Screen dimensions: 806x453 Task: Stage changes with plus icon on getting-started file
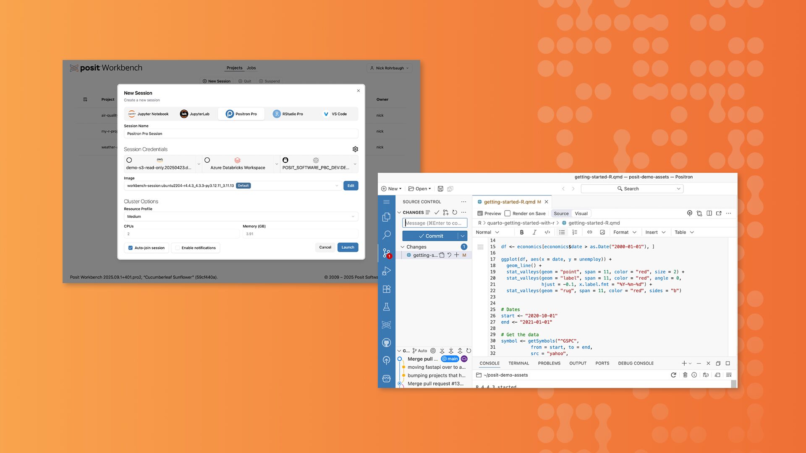(457, 255)
